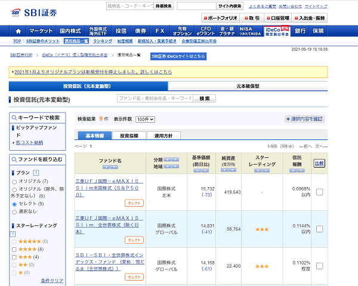Screen dimensions: 358x286
Task: Open ポートフォリオ button
Action: 220,18
